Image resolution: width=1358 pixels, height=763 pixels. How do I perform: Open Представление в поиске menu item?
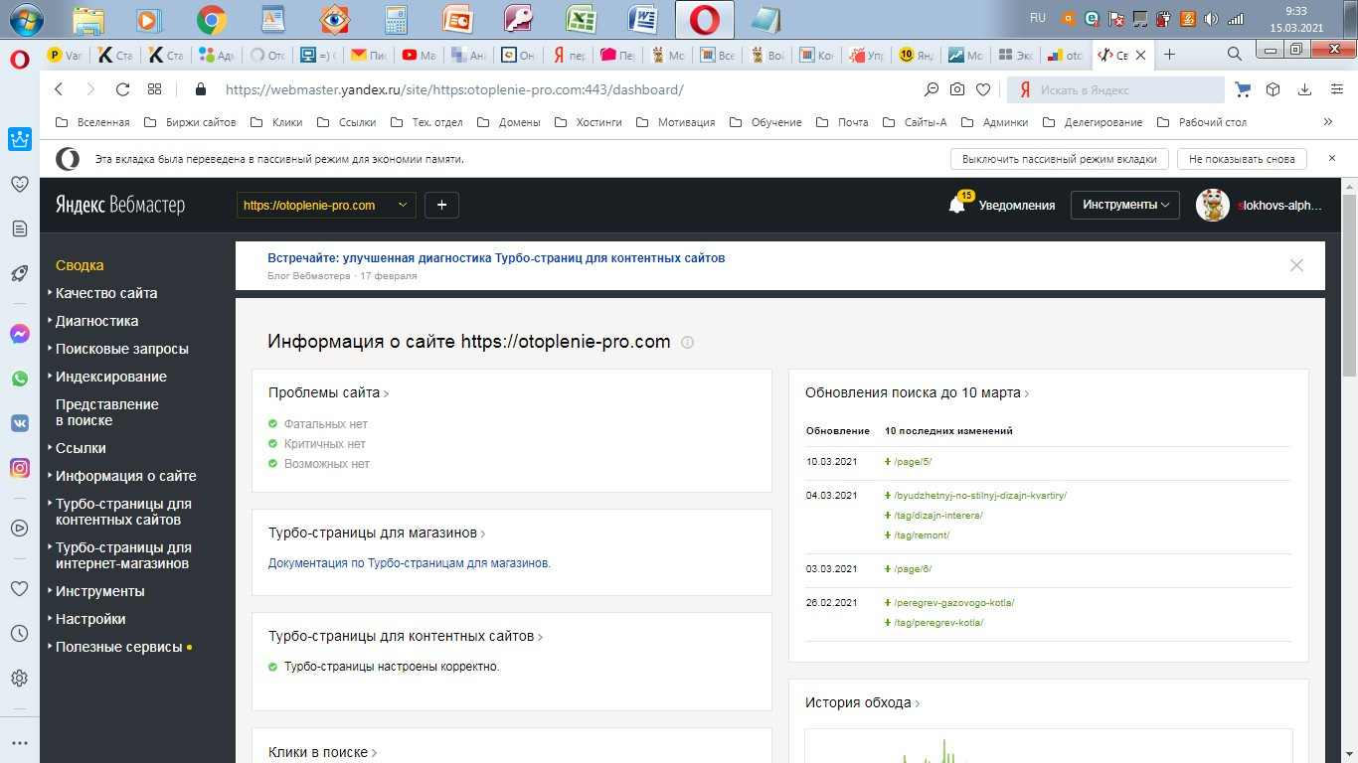(106, 412)
